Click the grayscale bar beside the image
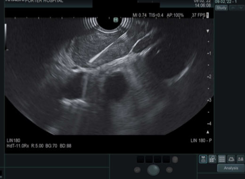245x179 pixels. pyautogui.click(x=6, y=37)
